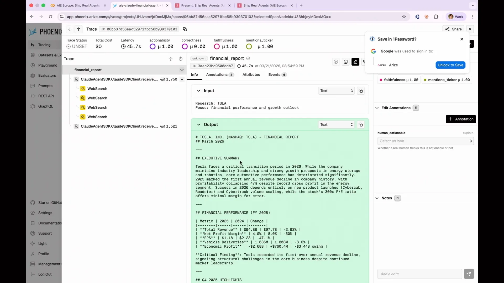Screen dimensions: 504x283
Task: Switch to the Attributes tab
Action: click(x=251, y=75)
